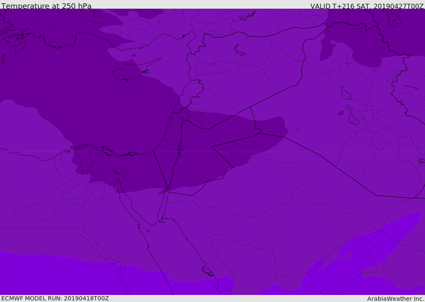The height and width of the screenshot is (302, 425).
Task: Select the 'ECMWF MODEL RUN: 20190418T00Z' footer text
Action: coord(55,298)
